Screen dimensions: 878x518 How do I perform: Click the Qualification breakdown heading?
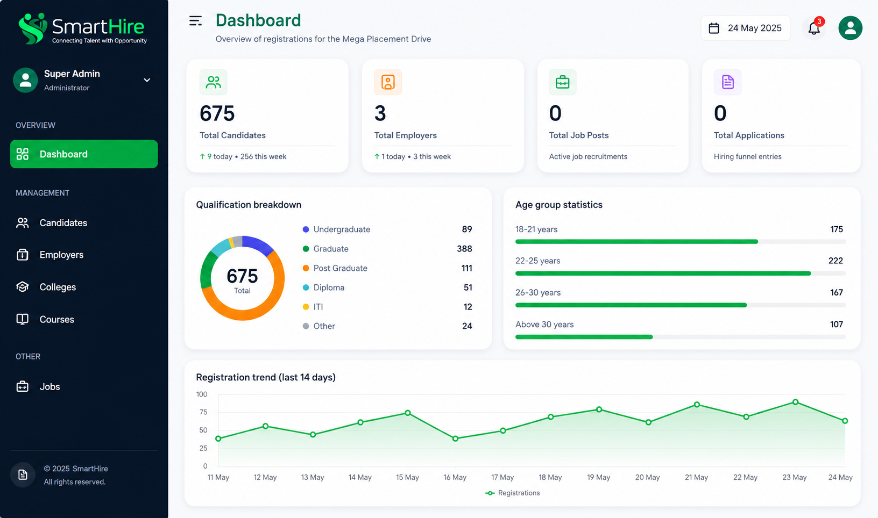click(249, 205)
